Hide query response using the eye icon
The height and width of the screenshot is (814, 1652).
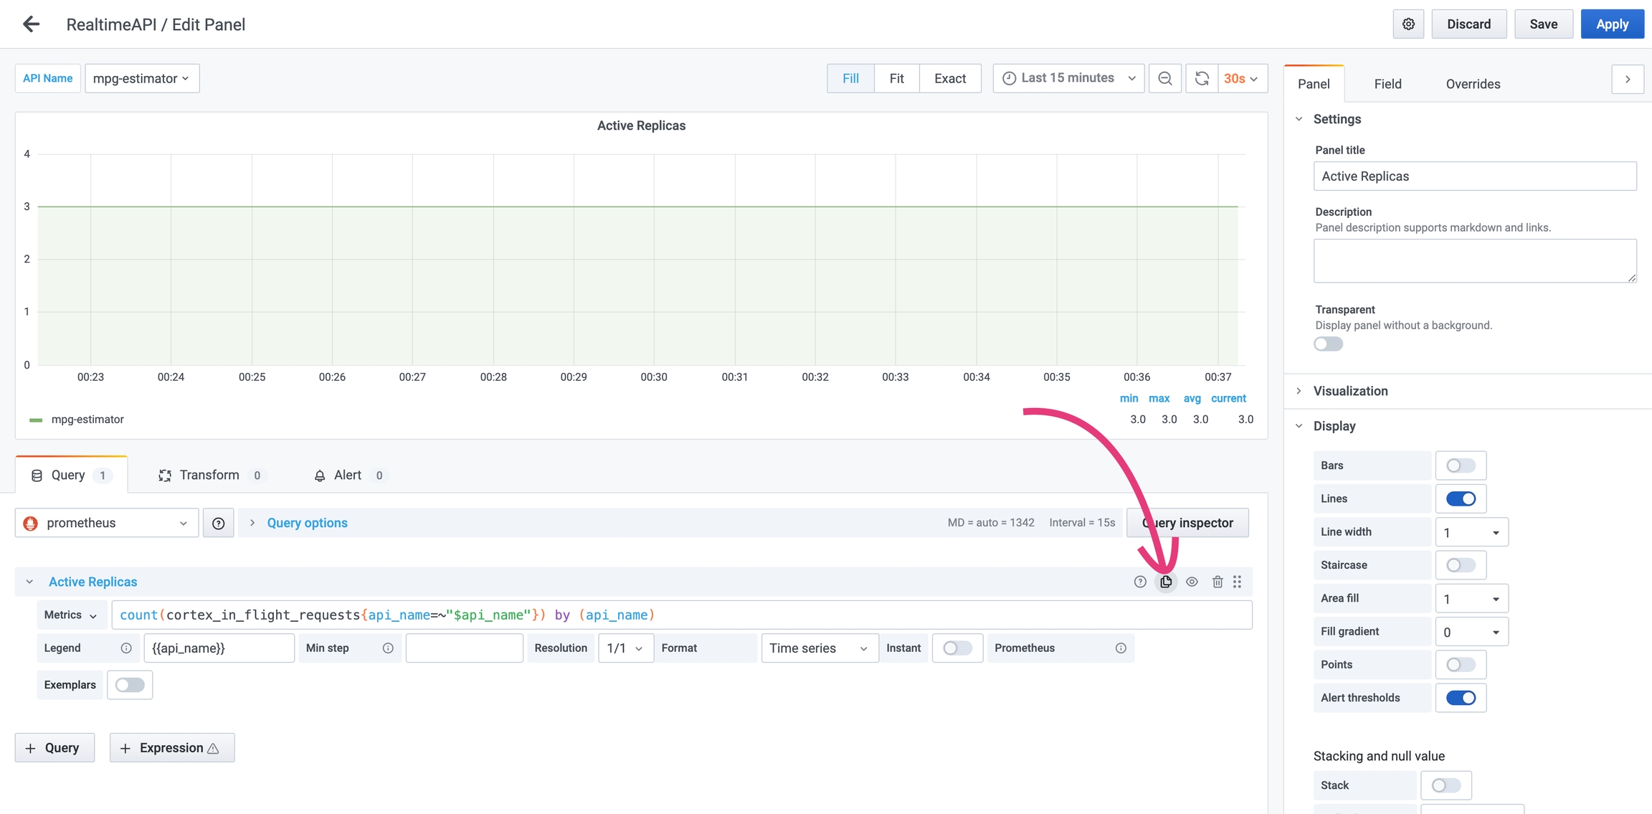tap(1192, 582)
